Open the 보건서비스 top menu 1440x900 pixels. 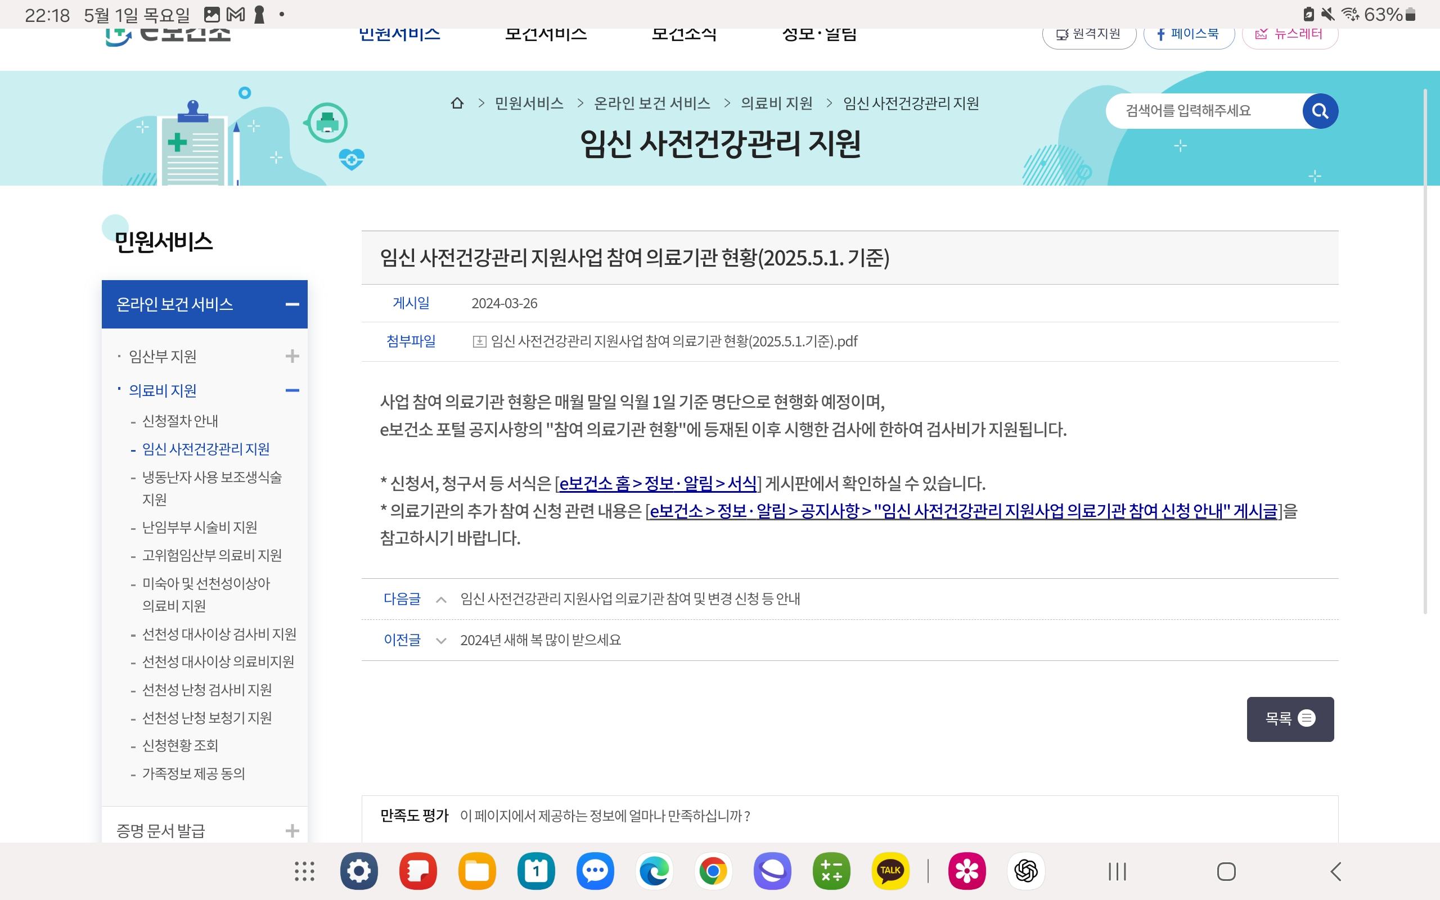coord(546,34)
